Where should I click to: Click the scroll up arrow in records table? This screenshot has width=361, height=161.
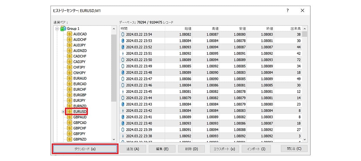tap(305, 29)
